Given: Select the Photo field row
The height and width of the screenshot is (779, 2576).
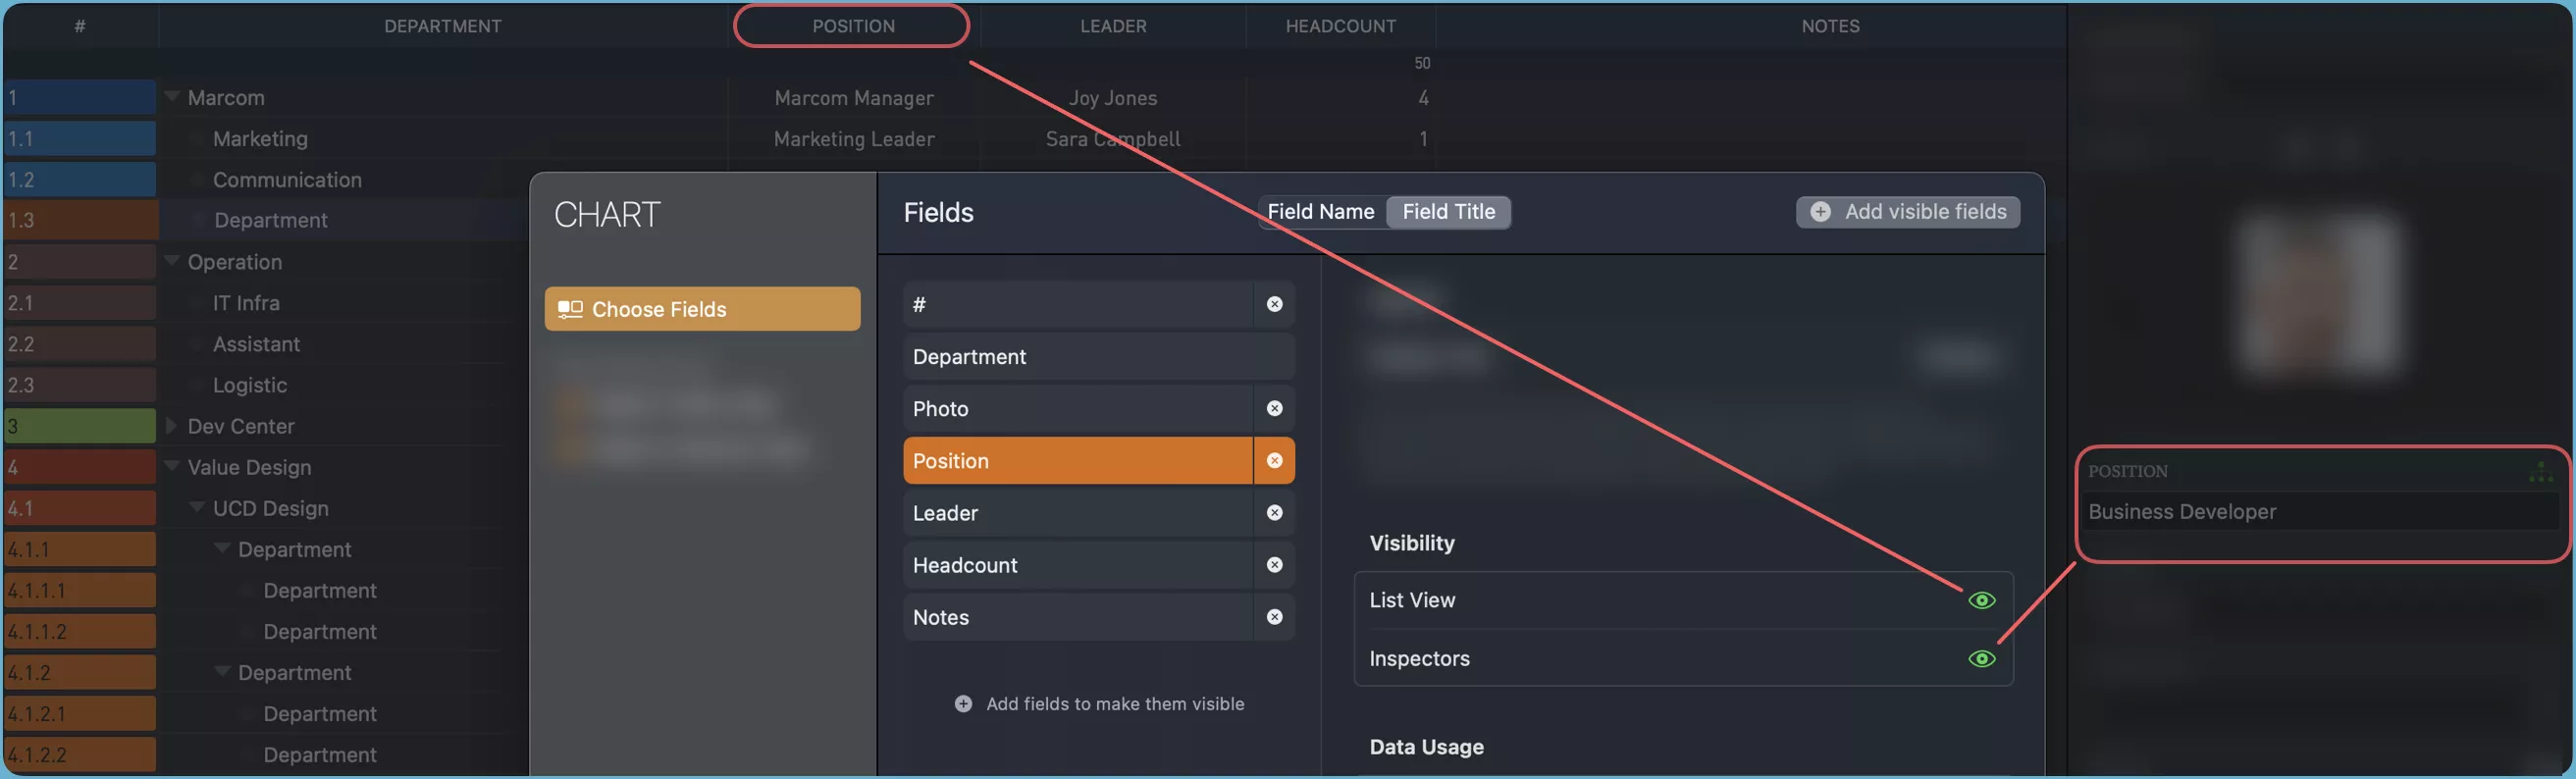Looking at the screenshot, I should coord(1078,409).
